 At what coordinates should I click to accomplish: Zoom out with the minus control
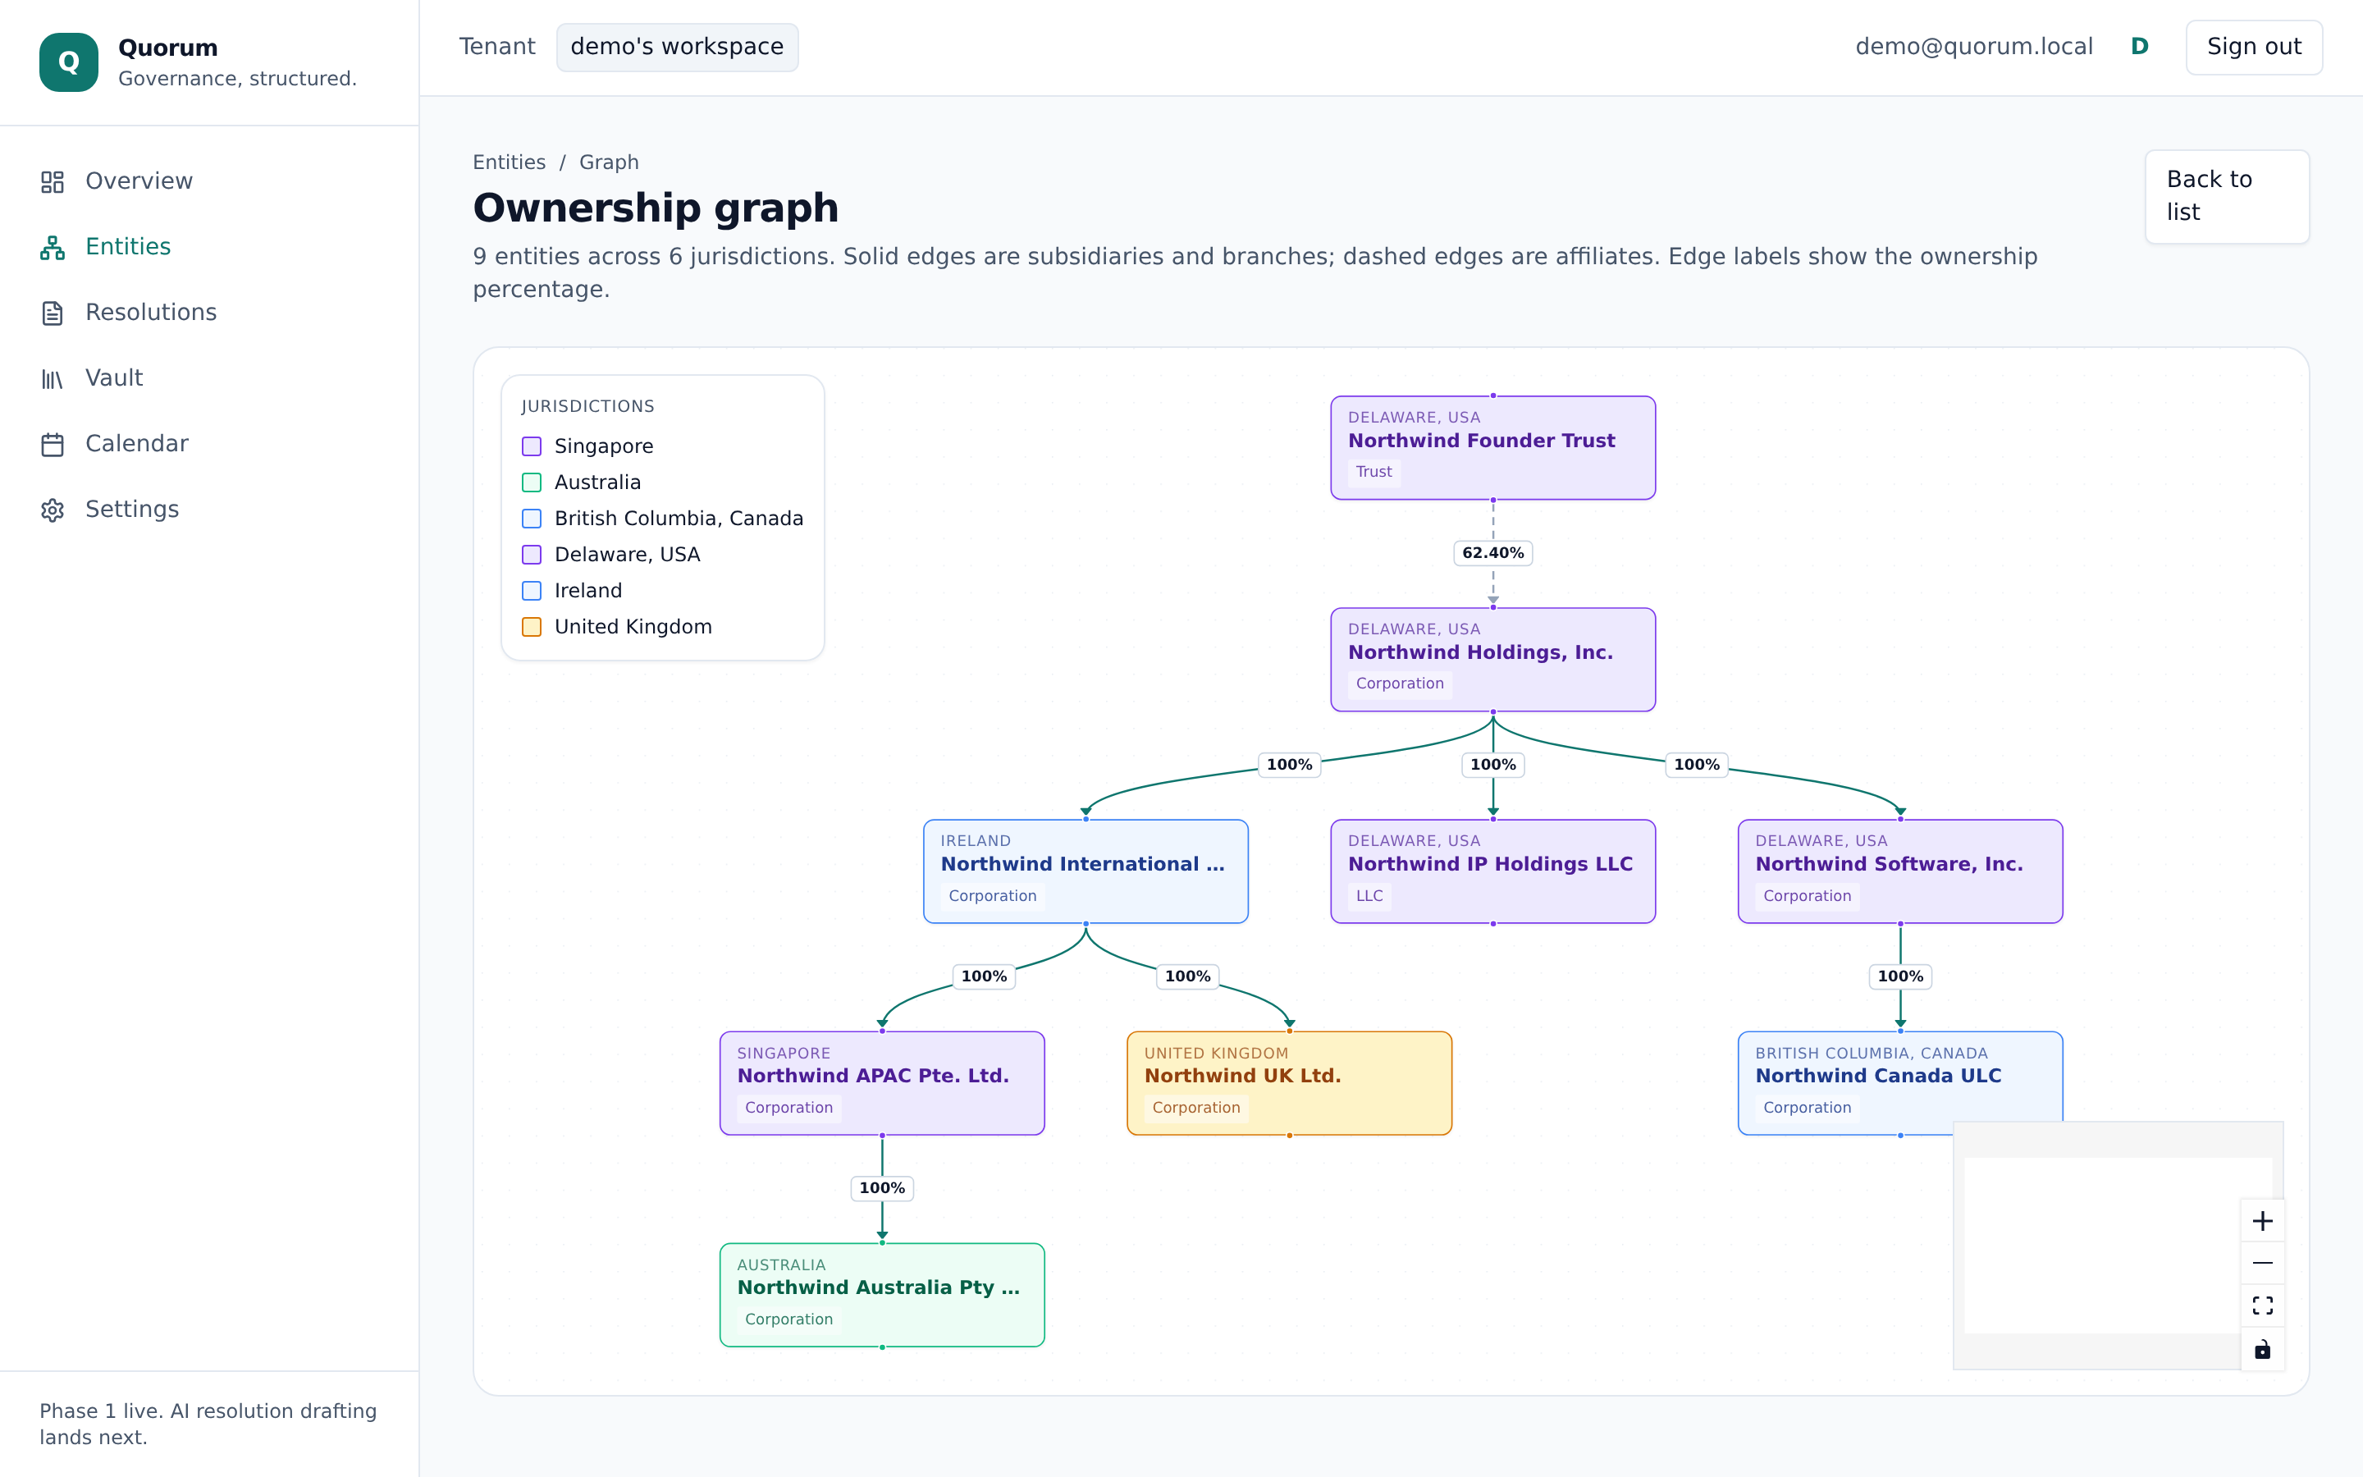tap(2261, 1263)
